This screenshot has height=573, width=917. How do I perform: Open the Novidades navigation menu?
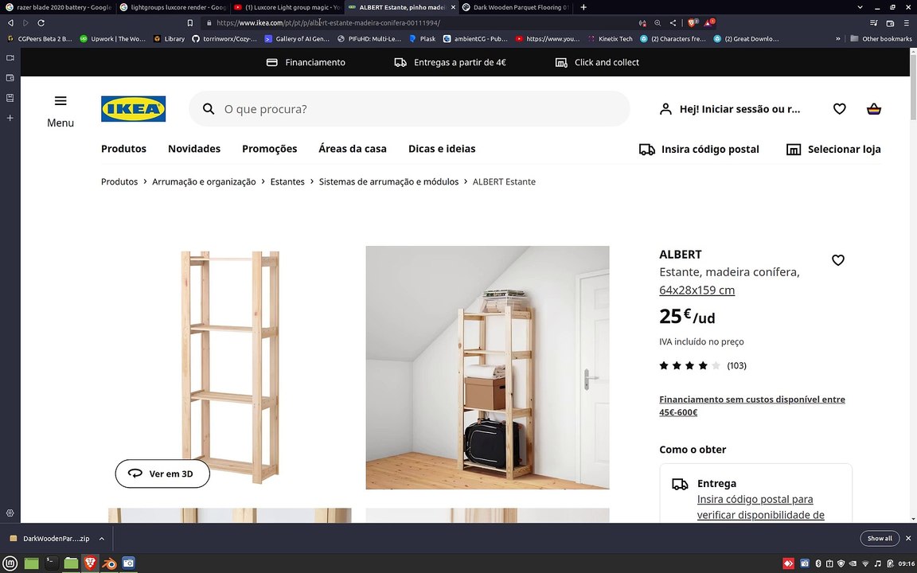[x=194, y=149]
